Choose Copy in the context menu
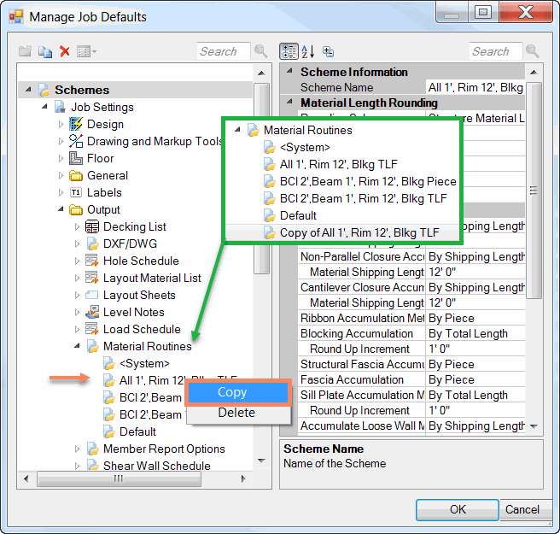 pos(238,392)
